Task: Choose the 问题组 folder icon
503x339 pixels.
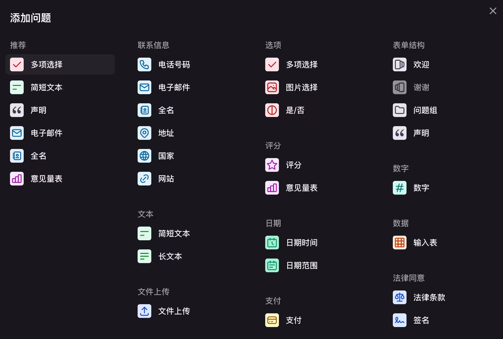Action: (x=400, y=110)
